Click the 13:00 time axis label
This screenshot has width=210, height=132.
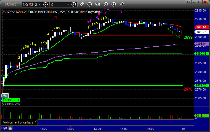point(97,129)
